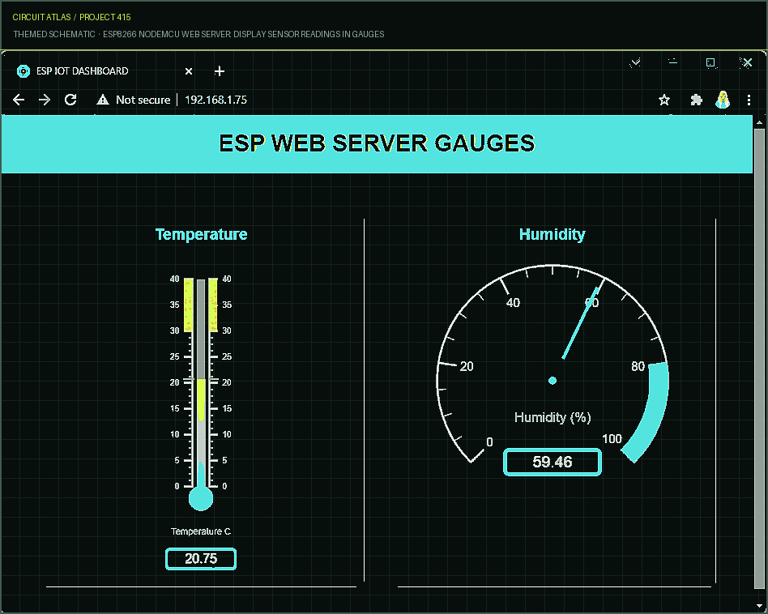768x614 pixels.
Task: Click the ESP IOT DASHBOARD favicon
Action: pos(23,71)
